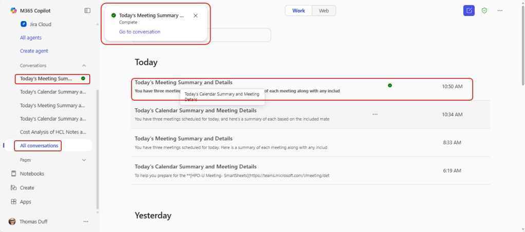Image resolution: width=525 pixels, height=232 pixels.
Task: Dismiss the Today's Meeting Summary notification
Action: (x=195, y=15)
